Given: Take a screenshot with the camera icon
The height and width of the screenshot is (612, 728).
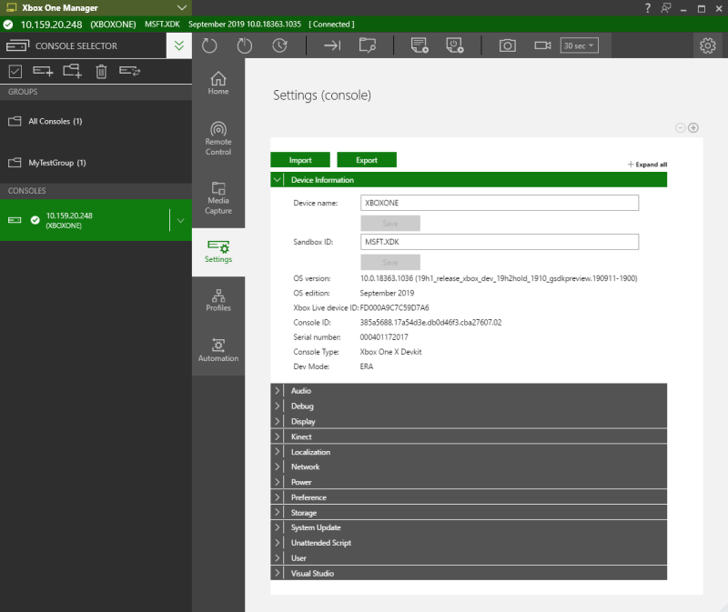Looking at the screenshot, I should coord(508,45).
